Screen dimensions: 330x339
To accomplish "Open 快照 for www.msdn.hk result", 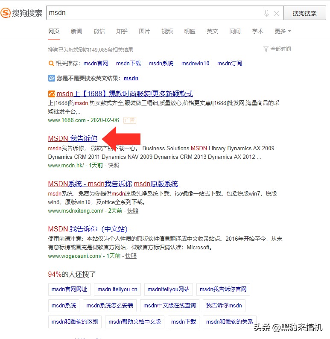I will (114, 165).
